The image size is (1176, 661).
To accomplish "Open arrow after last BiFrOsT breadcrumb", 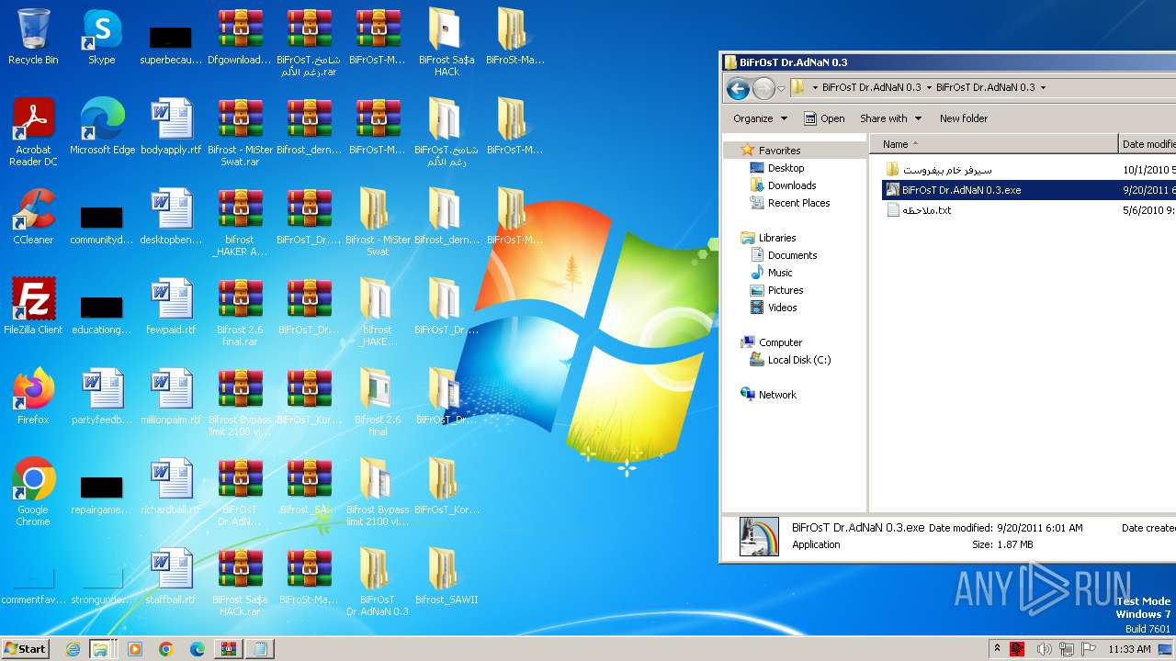I will (1043, 88).
